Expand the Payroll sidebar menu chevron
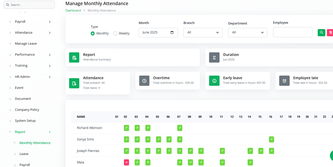The width and height of the screenshot is (333, 167). (x=50, y=22)
